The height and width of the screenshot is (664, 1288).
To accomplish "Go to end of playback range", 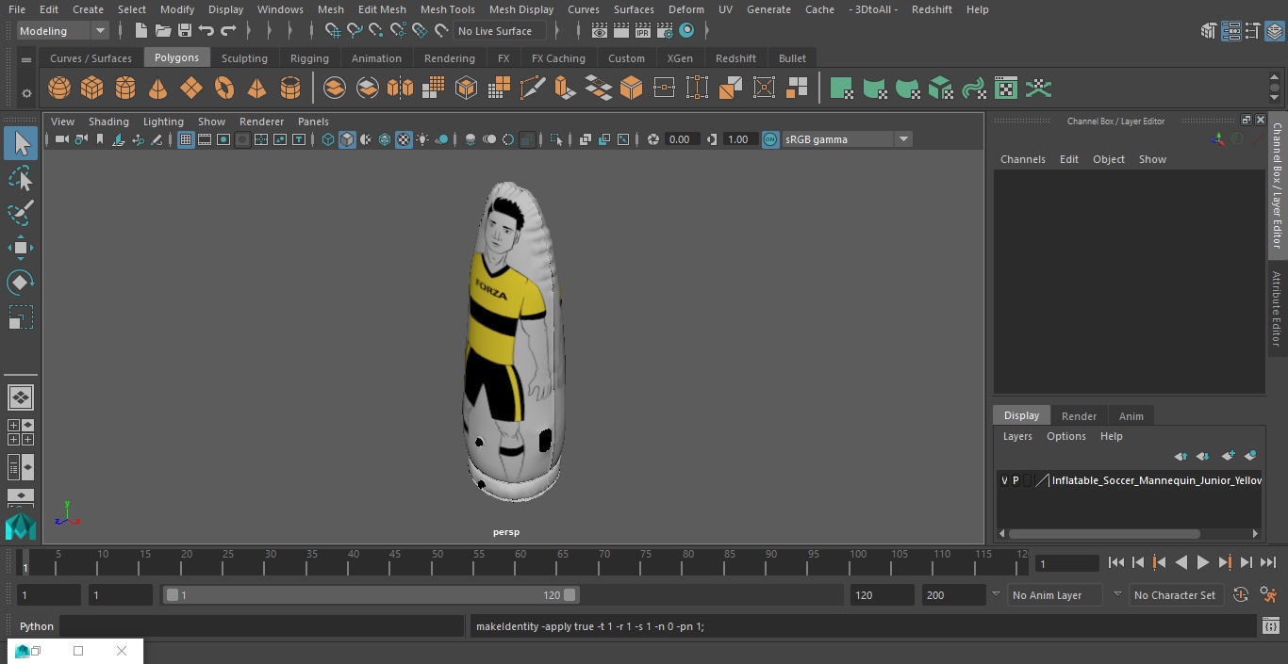I will pyautogui.click(x=1268, y=562).
